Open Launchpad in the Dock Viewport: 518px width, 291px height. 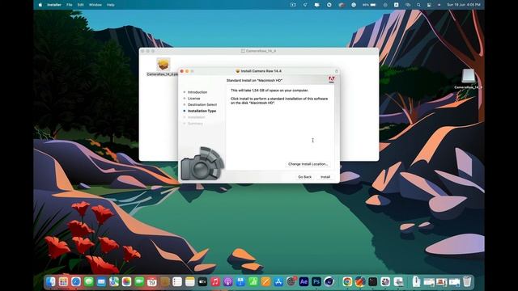[63, 281]
